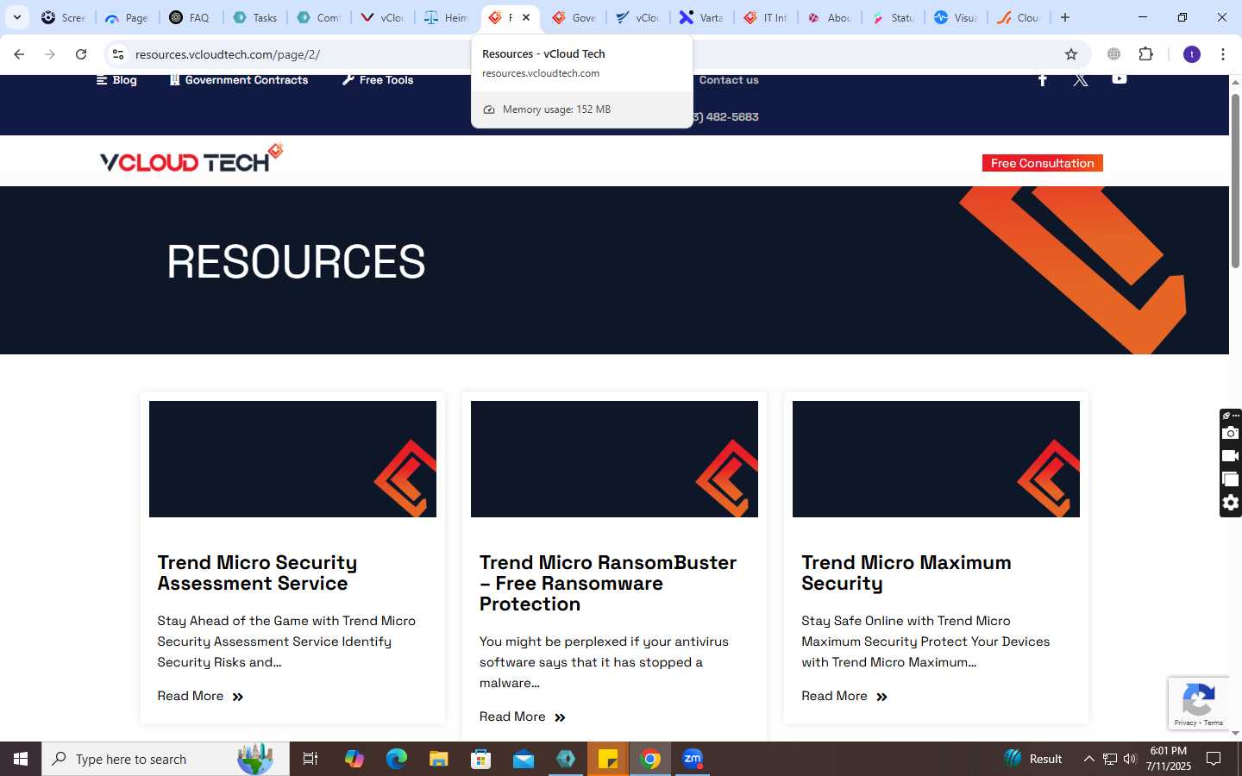Image resolution: width=1242 pixels, height=776 pixels.
Task: Bookmark this page with star icon
Action: (x=1071, y=54)
